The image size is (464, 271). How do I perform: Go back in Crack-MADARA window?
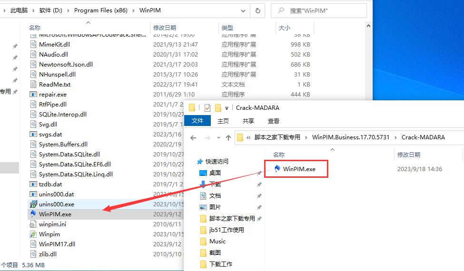point(193,138)
